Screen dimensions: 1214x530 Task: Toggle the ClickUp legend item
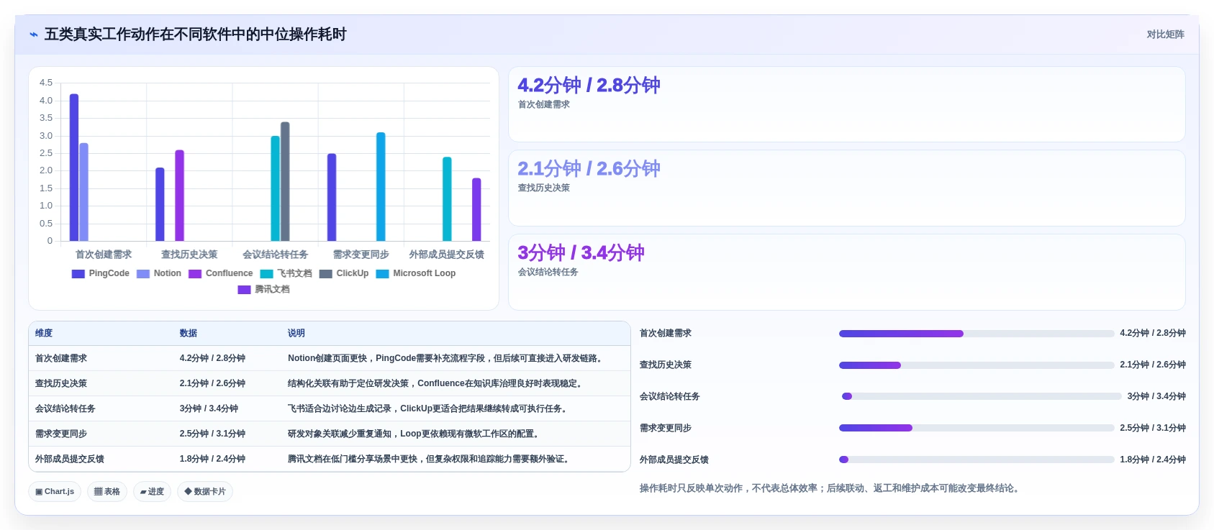tap(344, 273)
